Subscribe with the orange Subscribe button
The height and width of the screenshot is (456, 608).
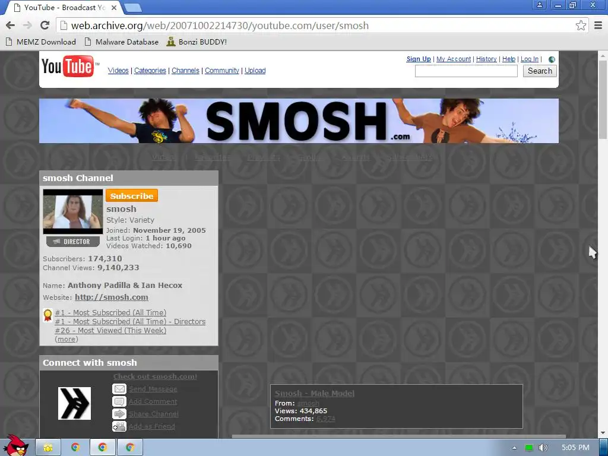[x=131, y=196]
